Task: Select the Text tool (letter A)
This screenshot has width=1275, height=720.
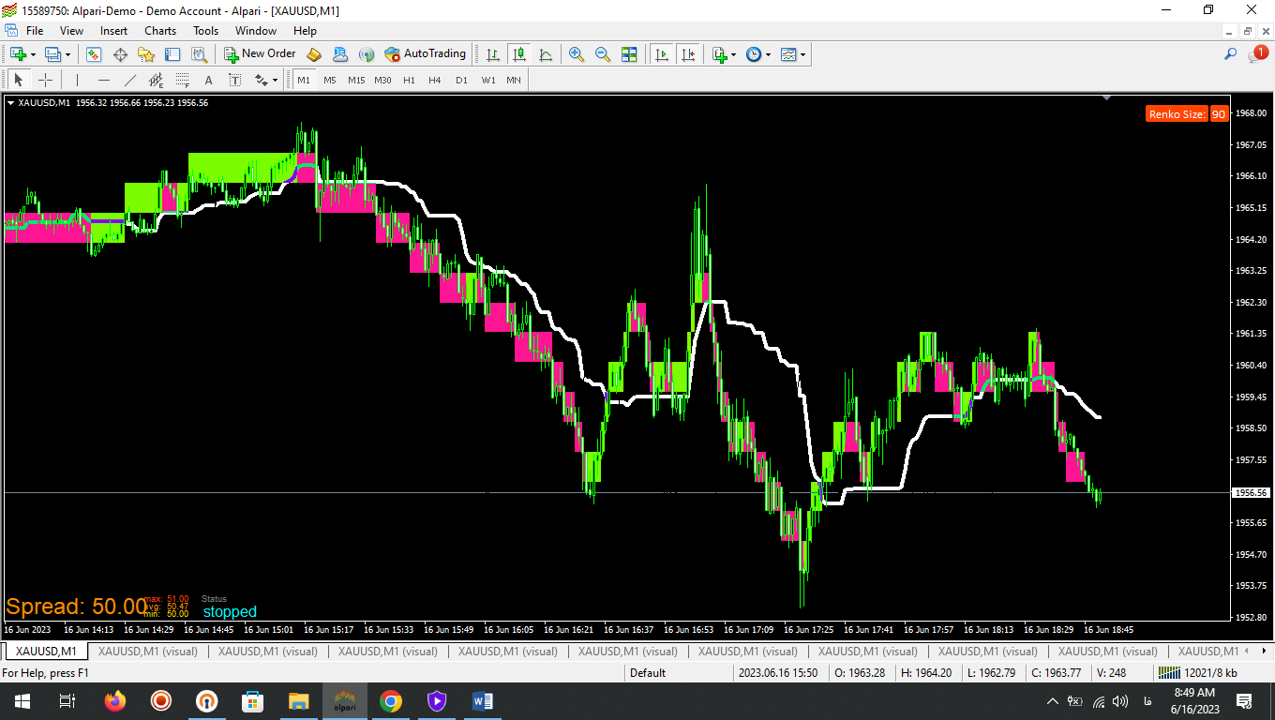Action: click(x=208, y=80)
